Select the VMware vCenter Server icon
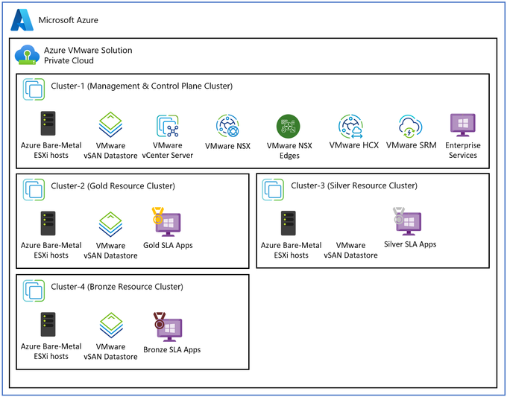 coord(168,126)
